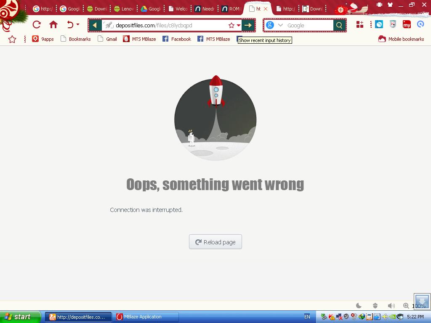This screenshot has height=323, width=431.
Task: Expand the dropdown next to the undo arrow
Action: [78, 25]
